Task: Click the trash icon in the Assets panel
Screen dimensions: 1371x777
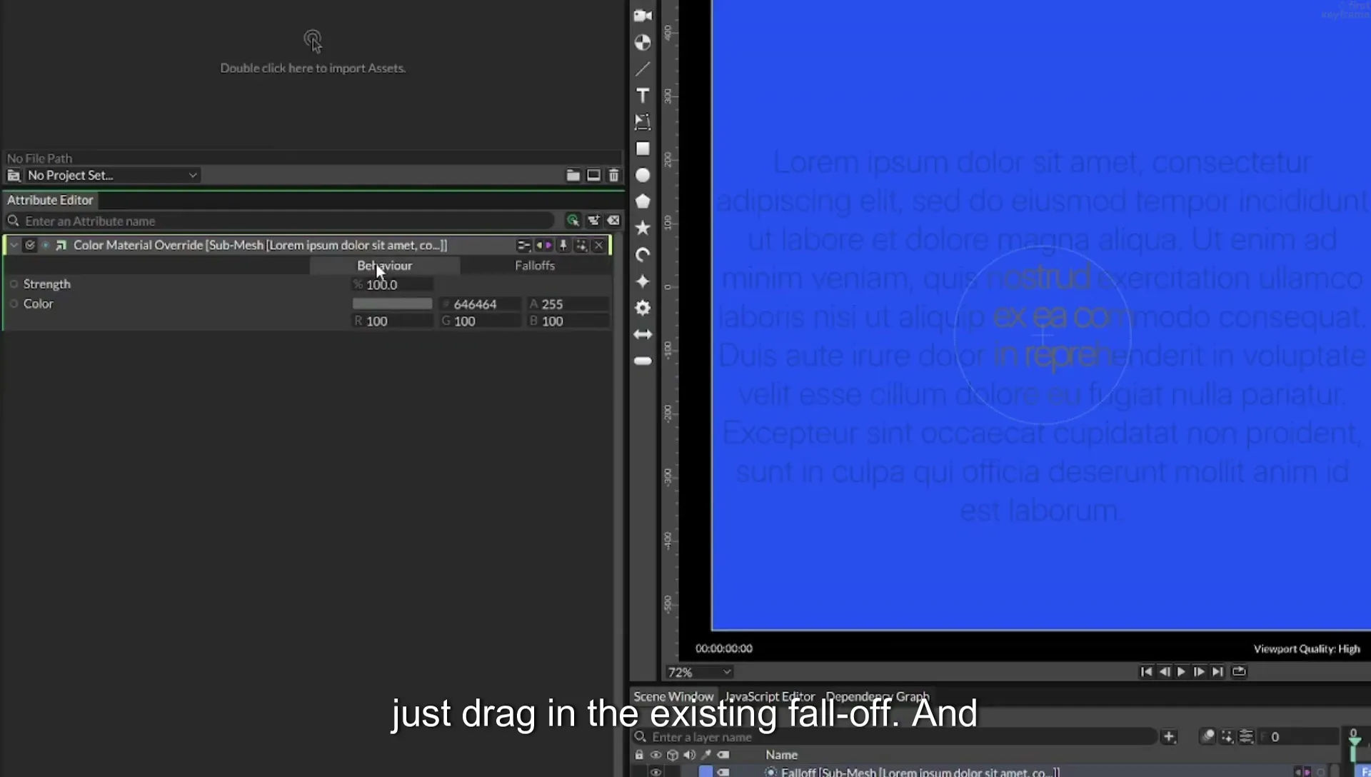Action: point(613,175)
